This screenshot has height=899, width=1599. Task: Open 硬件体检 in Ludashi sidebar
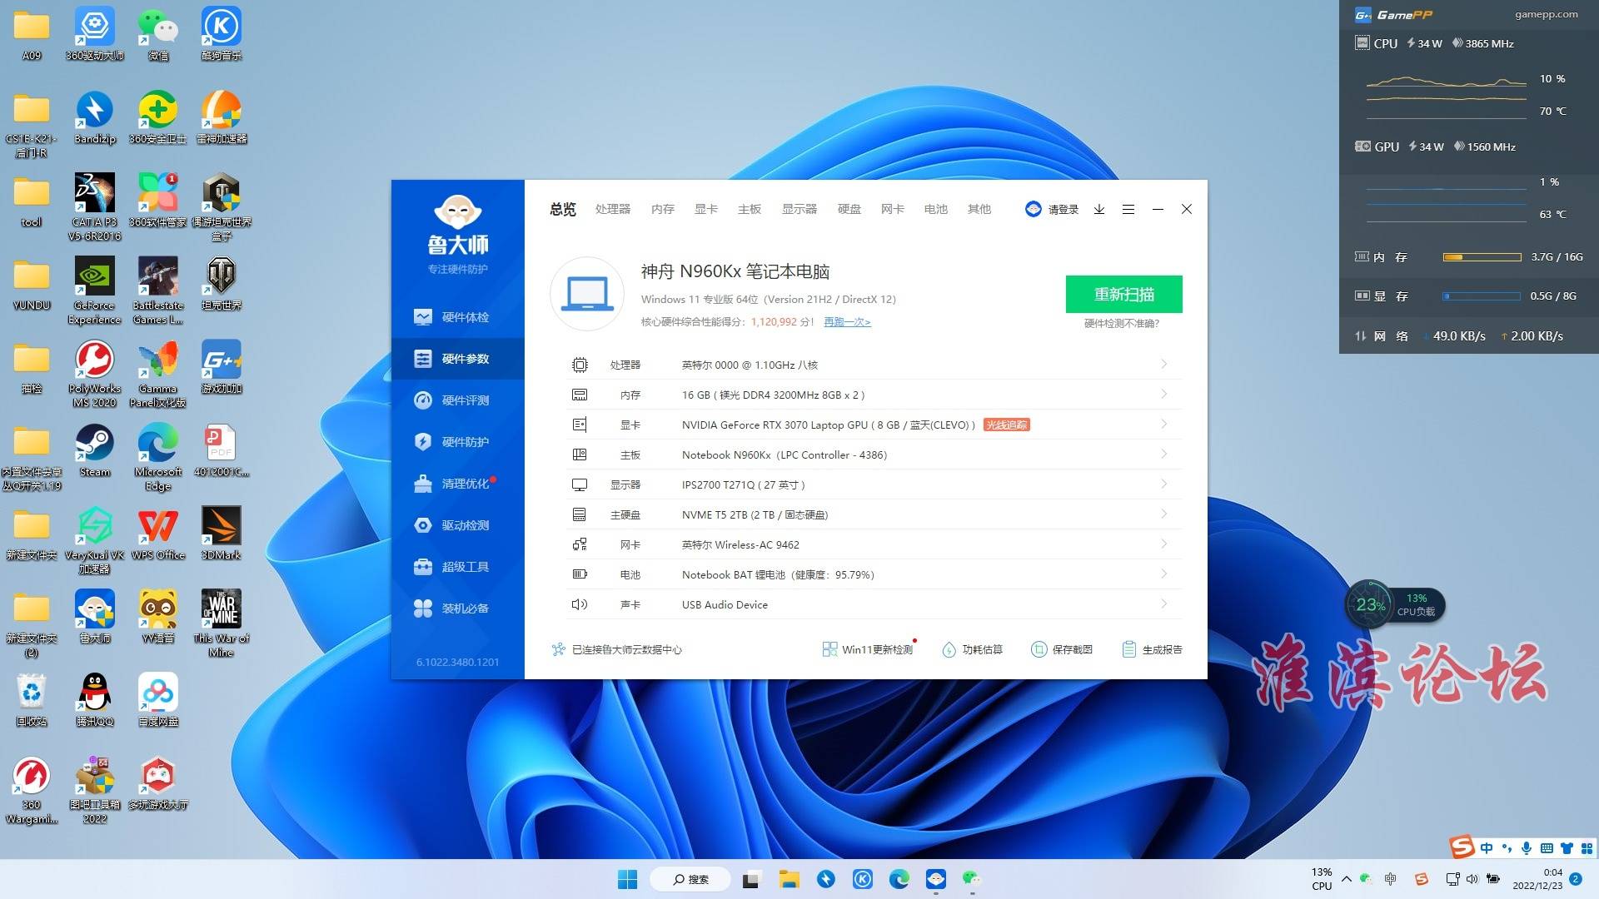(x=457, y=317)
